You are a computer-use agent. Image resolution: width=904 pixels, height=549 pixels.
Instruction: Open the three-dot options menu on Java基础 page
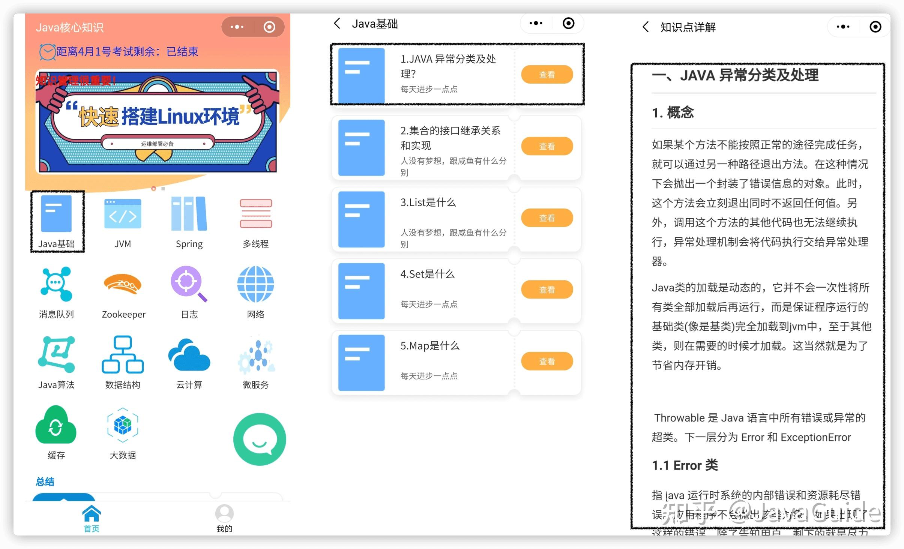536,23
